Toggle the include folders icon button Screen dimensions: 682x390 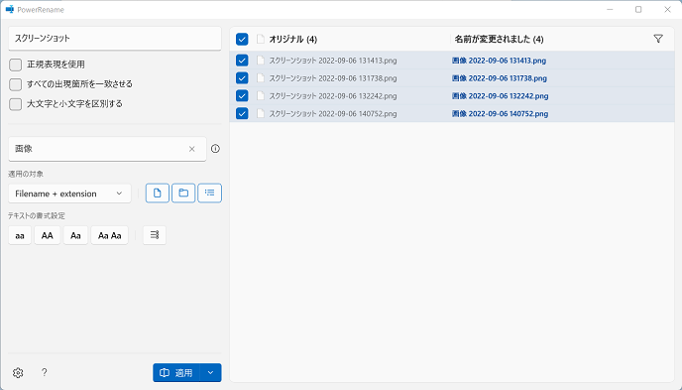coord(183,193)
